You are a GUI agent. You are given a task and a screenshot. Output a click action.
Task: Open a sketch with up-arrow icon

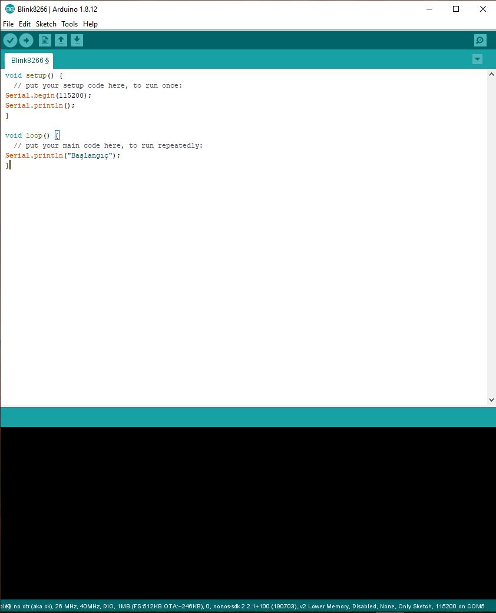61,40
